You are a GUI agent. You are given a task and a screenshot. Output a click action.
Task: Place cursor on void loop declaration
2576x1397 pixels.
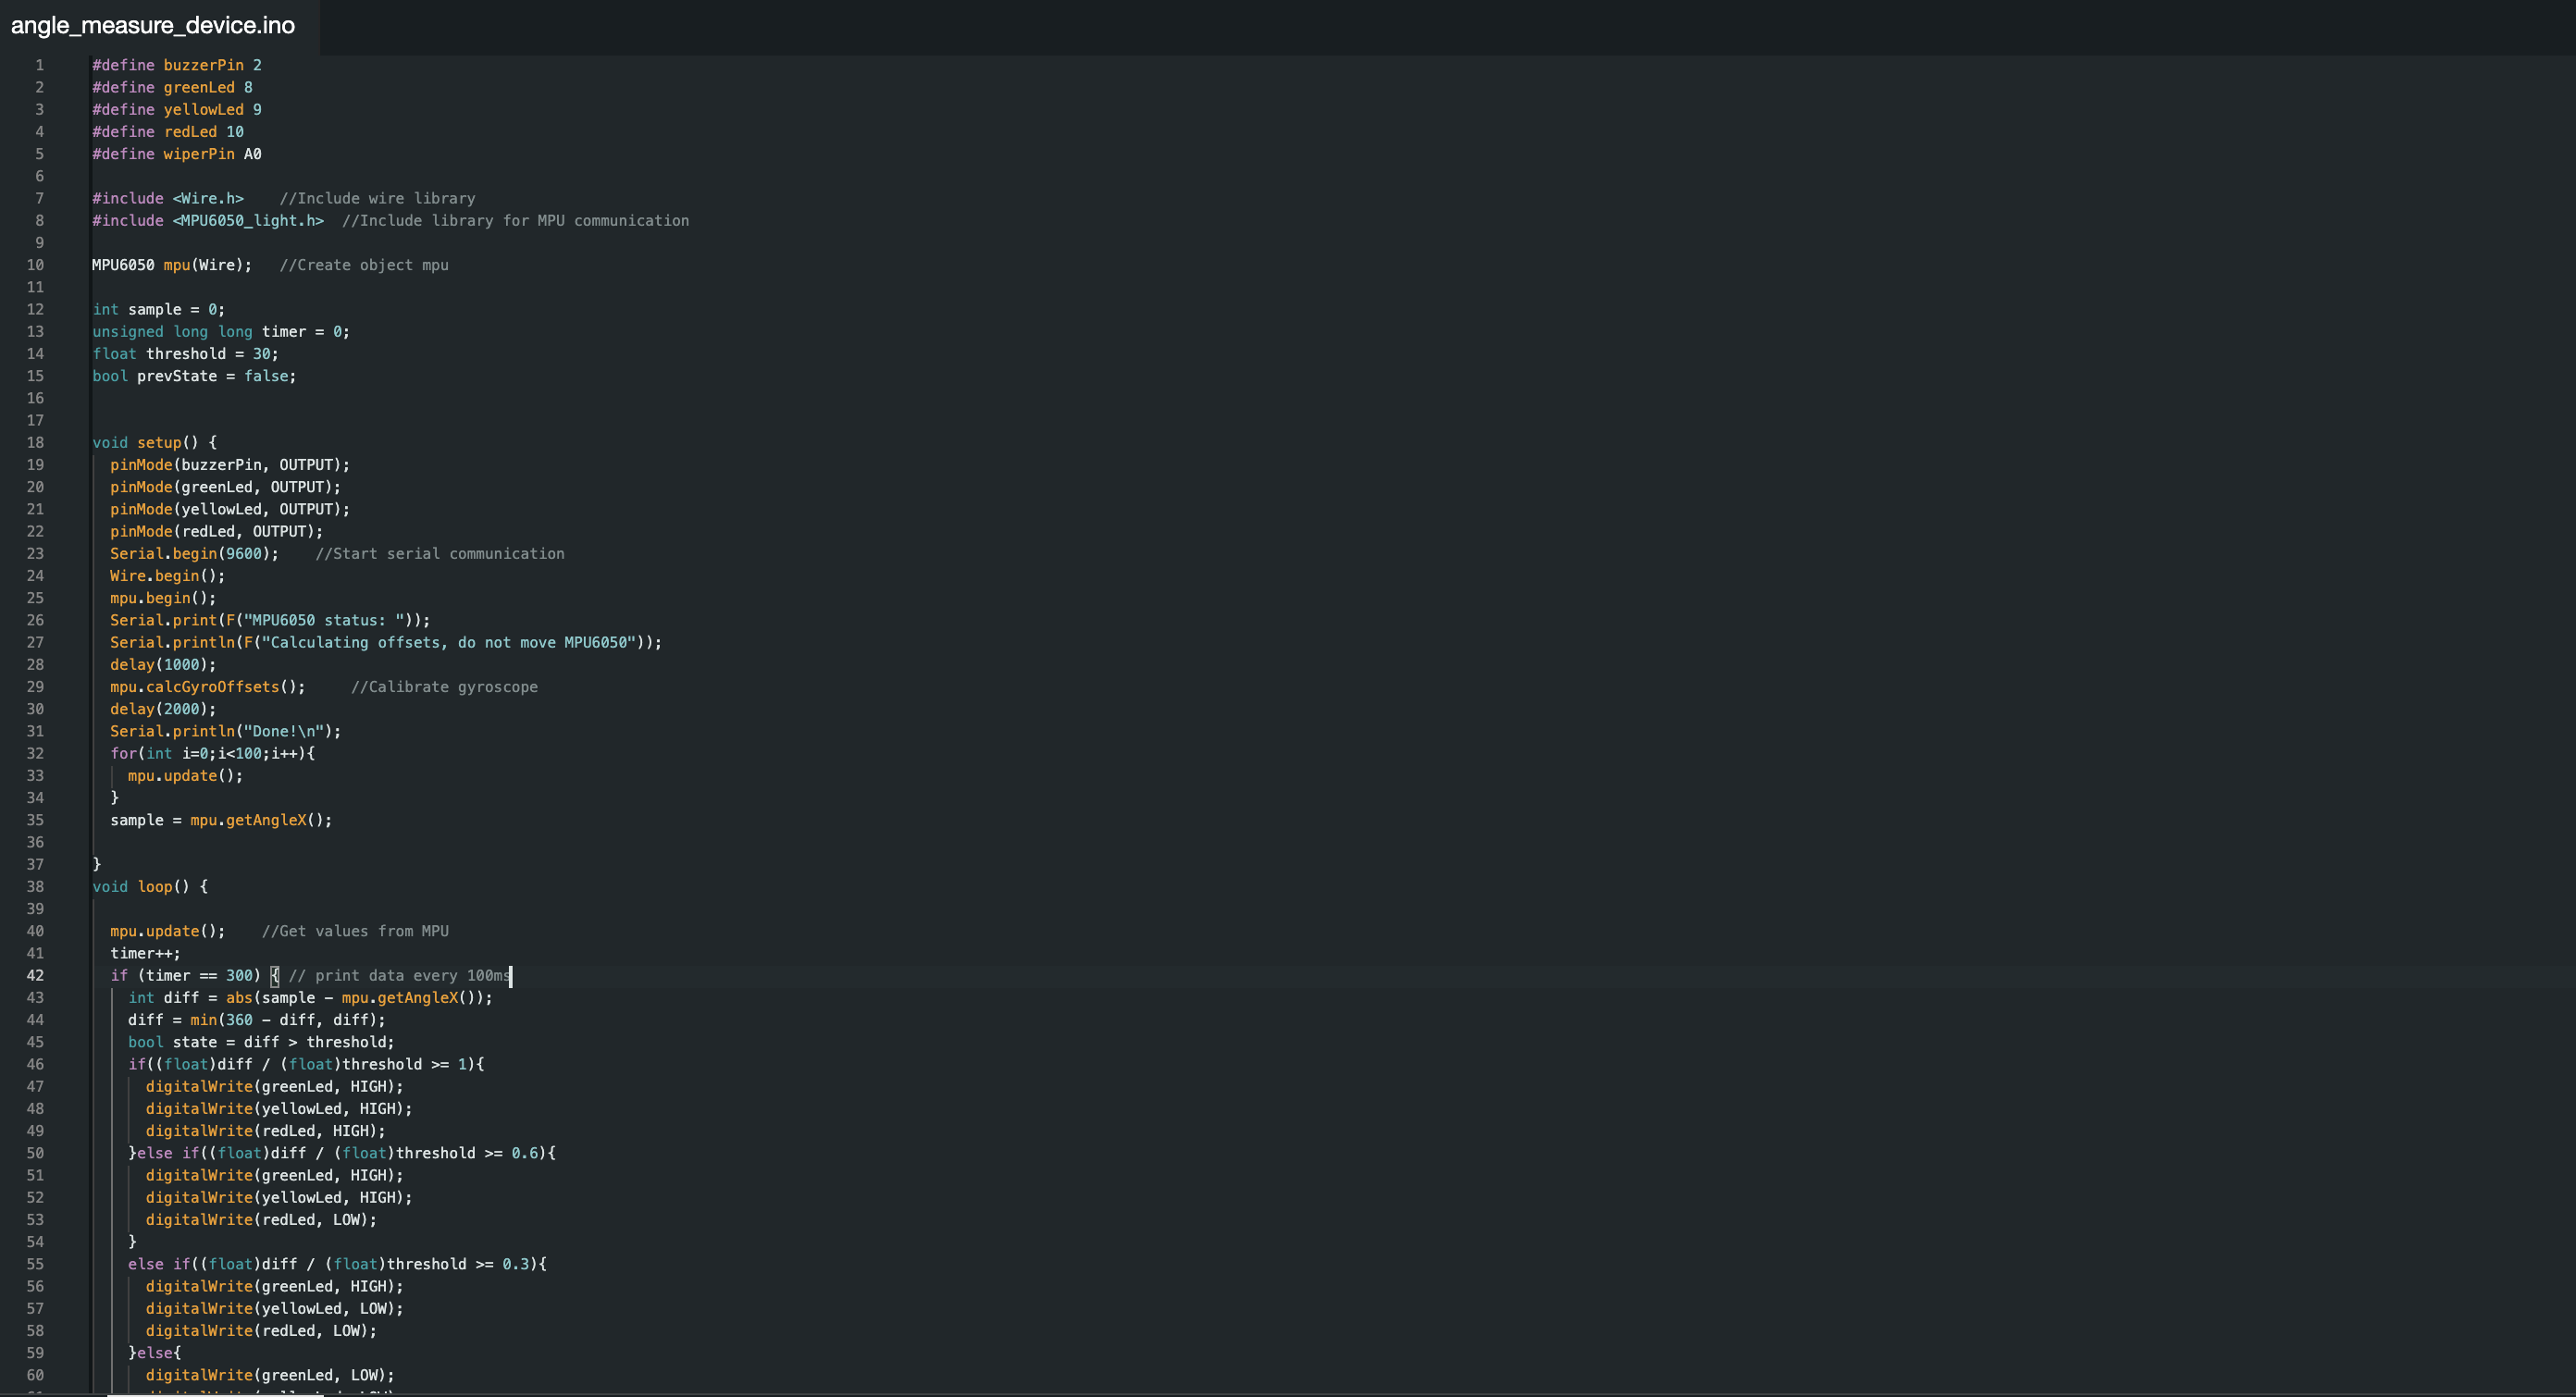[150, 887]
